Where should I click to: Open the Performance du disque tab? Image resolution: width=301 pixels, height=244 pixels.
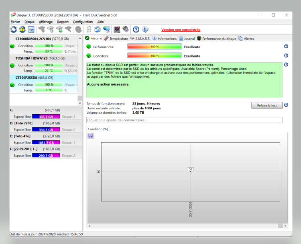point(216,39)
